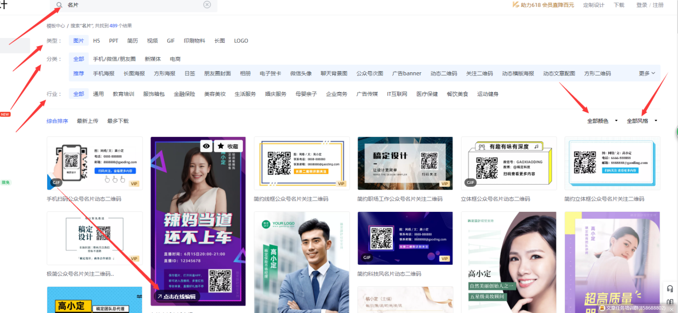
Task: Expand the 更多 subcategory list
Action: pyautogui.click(x=647, y=73)
